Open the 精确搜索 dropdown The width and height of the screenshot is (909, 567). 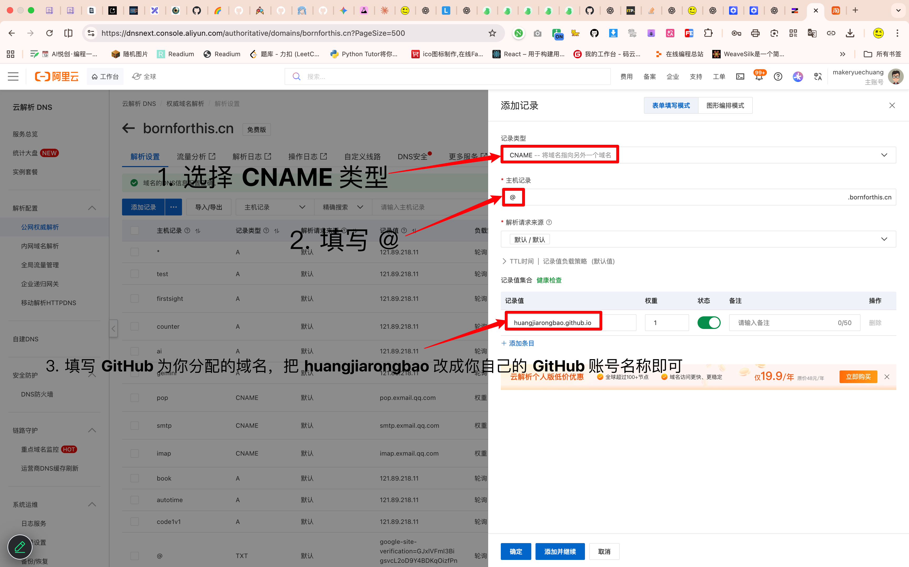[x=343, y=207]
